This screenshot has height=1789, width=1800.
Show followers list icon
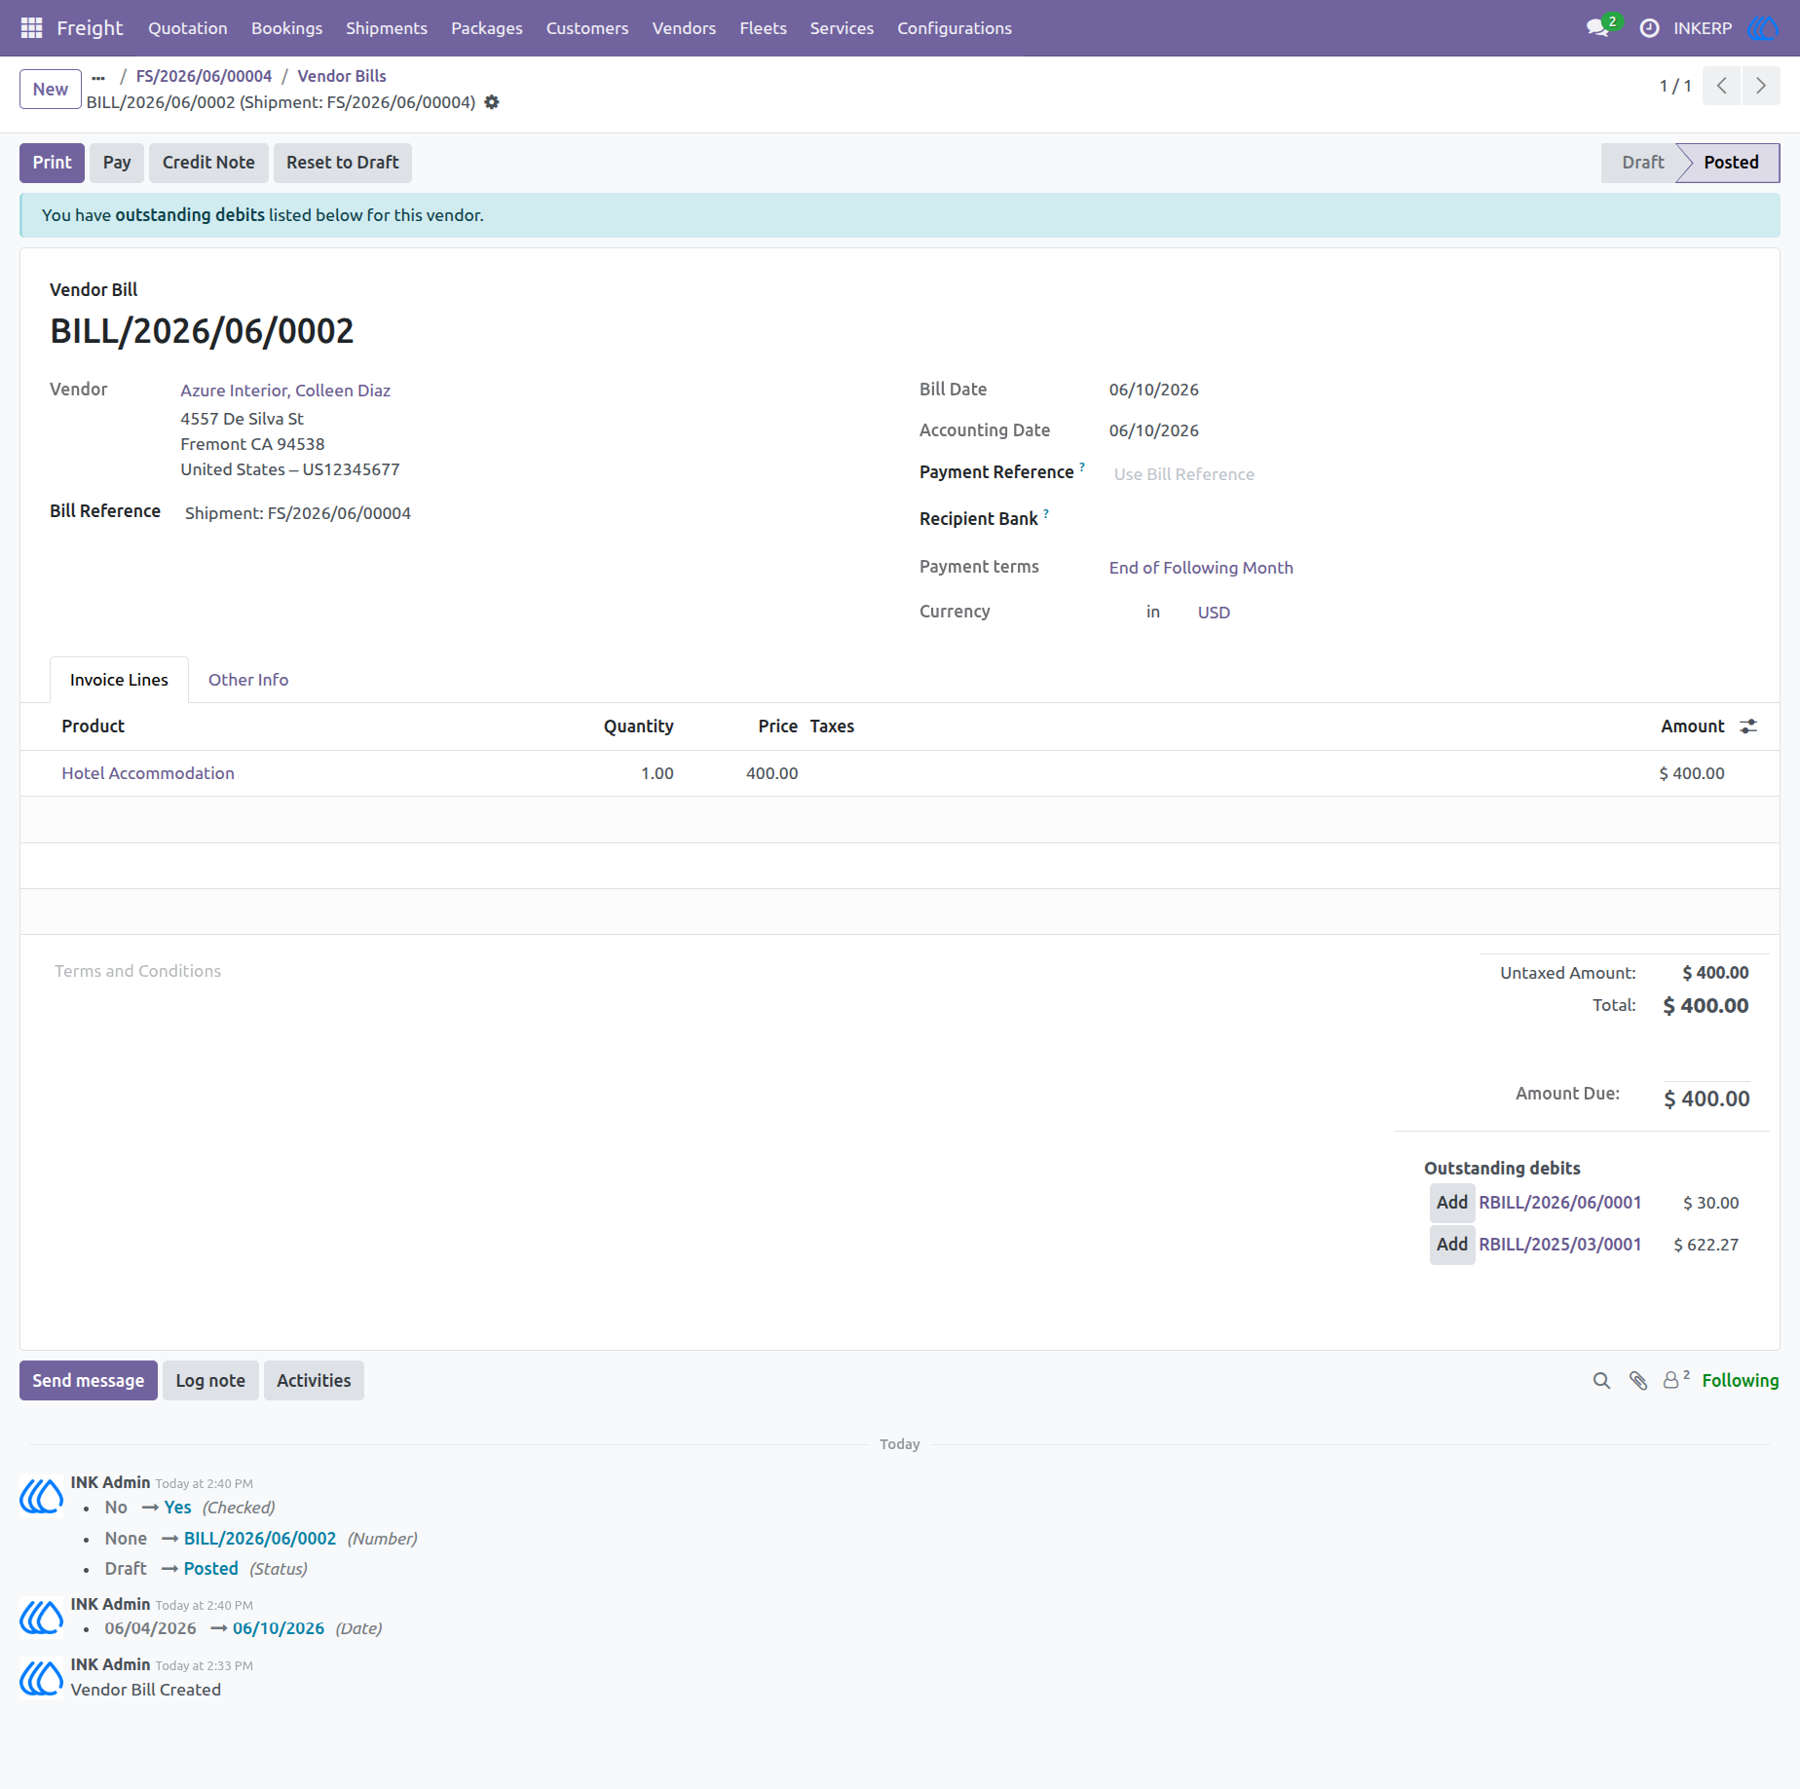[1675, 1380]
